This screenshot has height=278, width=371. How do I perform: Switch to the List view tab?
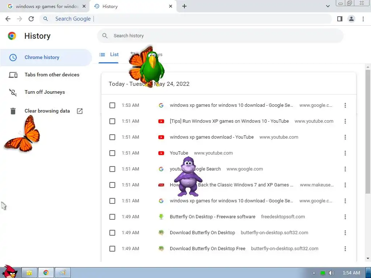(x=109, y=55)
